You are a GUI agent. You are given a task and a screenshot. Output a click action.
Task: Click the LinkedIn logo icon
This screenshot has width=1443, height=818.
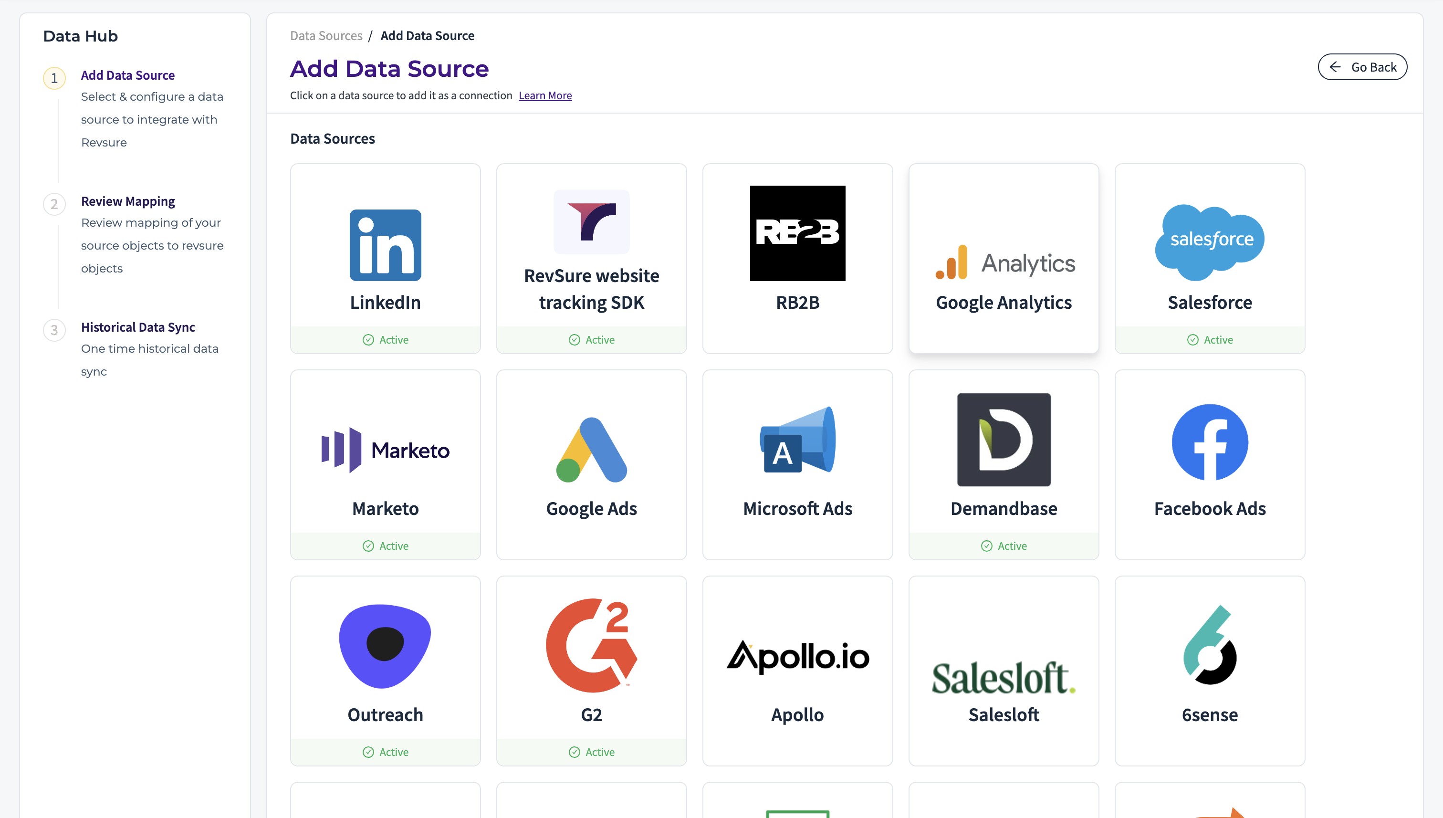click(385, 245)
